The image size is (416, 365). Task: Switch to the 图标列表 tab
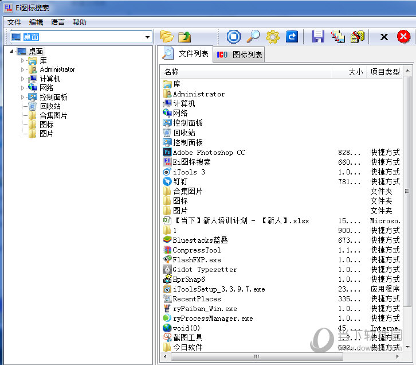239,55
